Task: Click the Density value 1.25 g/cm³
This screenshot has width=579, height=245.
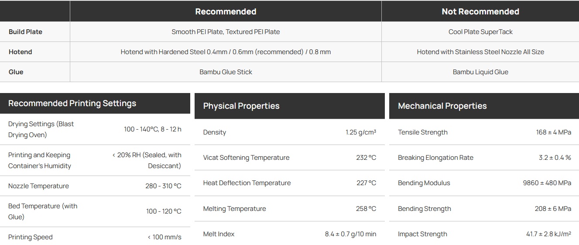Action: point(360,132)
